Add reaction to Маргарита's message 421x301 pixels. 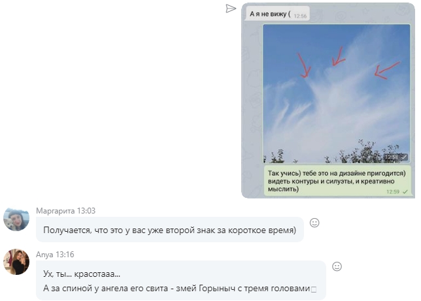tap(314, 223)
